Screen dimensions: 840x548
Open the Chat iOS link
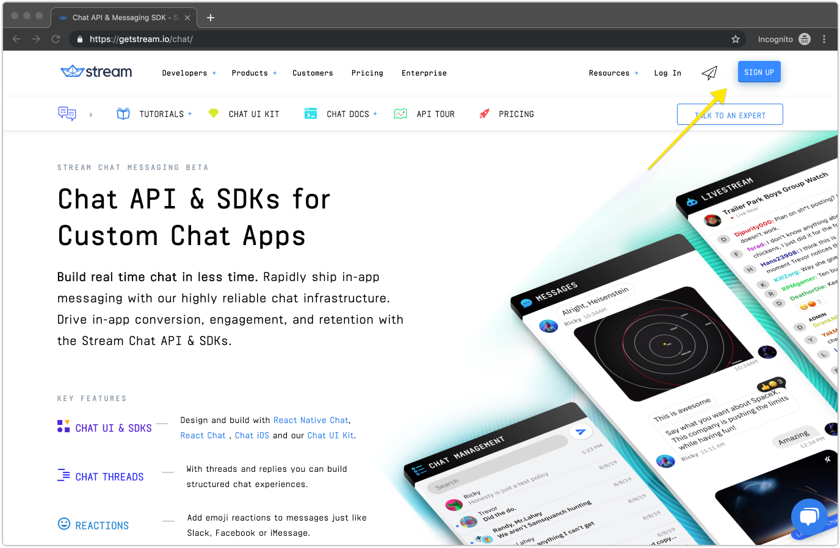click(252, 435)
